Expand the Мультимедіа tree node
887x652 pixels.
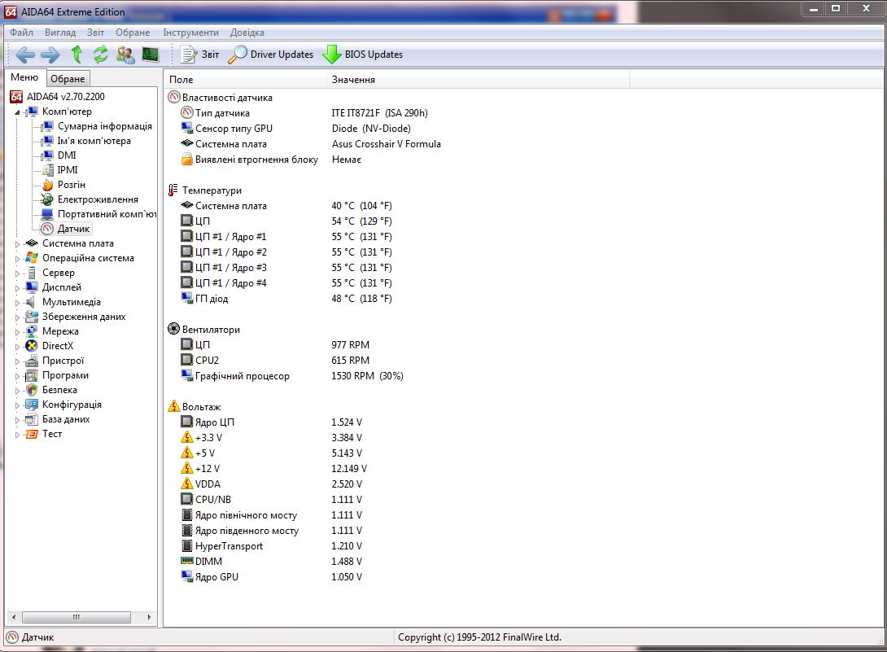point(17,303)
